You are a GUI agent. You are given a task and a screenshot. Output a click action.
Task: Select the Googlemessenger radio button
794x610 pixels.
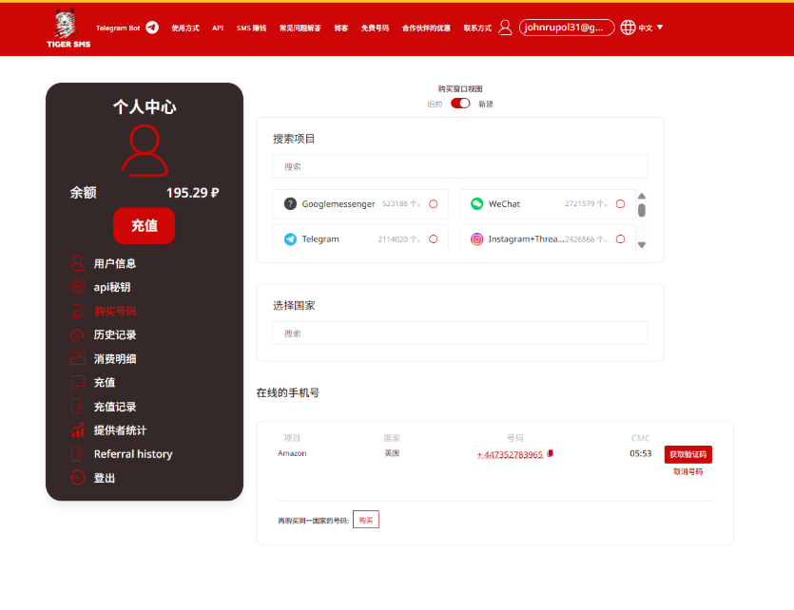coord(434,204)
